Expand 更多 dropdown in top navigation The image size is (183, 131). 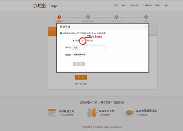point(168,5)
